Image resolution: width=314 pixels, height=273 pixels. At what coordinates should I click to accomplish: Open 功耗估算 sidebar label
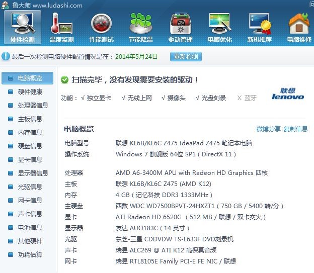[x=30, y=254]
